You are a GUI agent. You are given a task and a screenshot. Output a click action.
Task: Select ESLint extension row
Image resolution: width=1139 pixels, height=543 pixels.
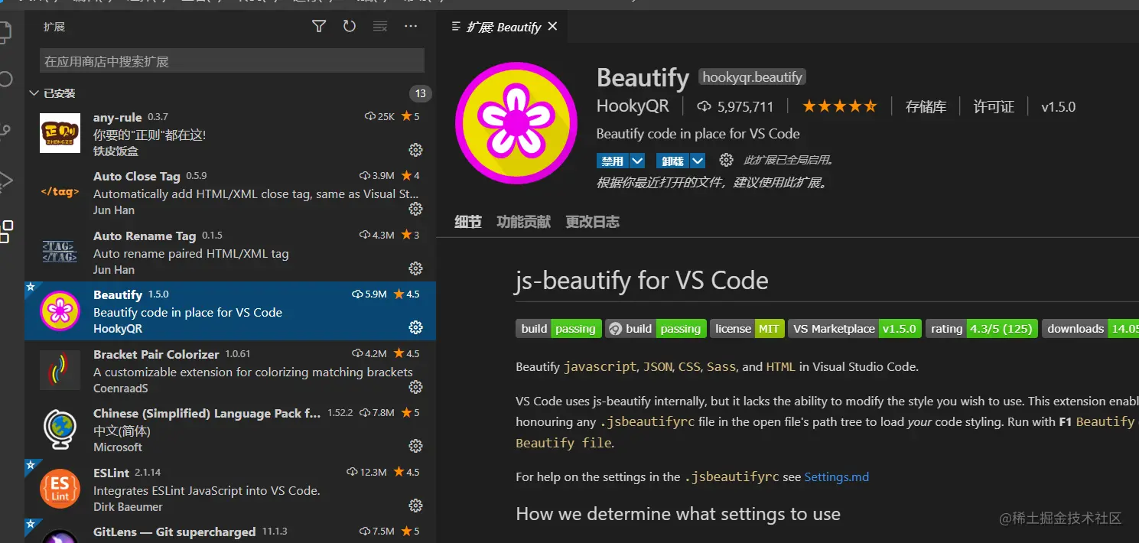tap(230, 489)
